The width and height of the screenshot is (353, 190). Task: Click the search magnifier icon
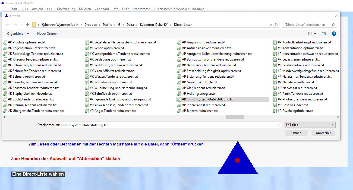click(333, 25)
